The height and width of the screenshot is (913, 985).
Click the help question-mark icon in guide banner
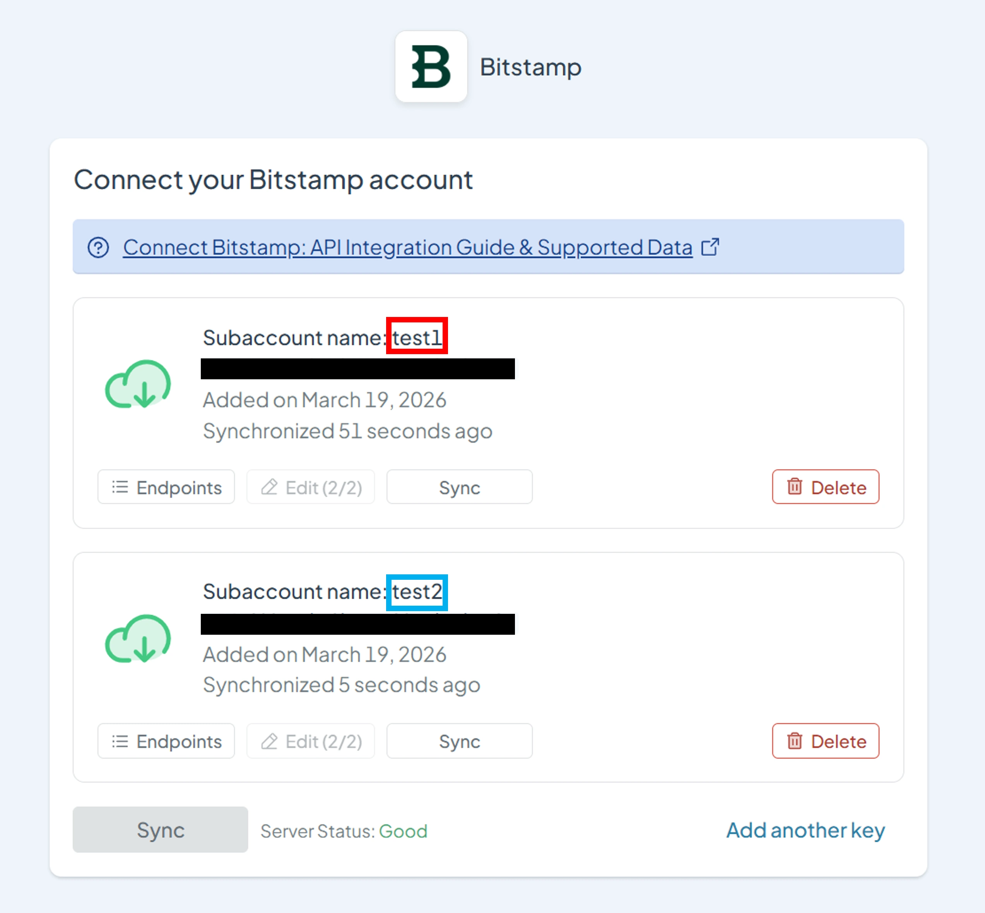point(98,248)
